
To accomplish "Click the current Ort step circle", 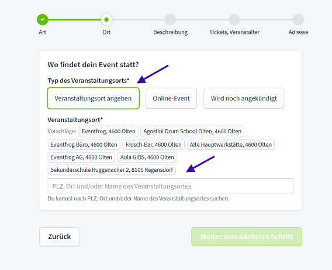I will 106,19.
